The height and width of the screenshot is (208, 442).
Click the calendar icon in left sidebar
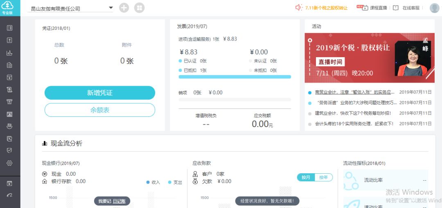pyautogui.click(x=10, y=77)
